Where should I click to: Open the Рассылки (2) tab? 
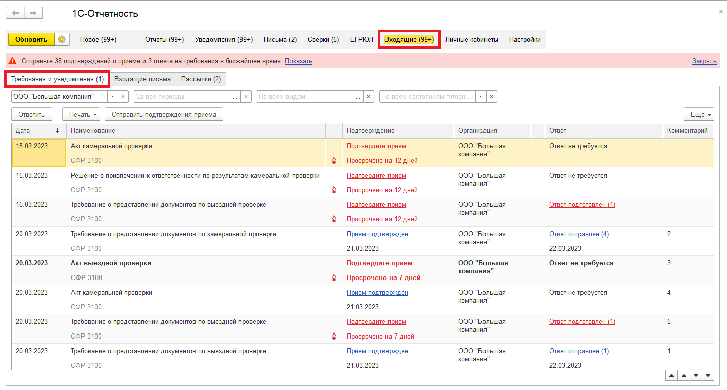coord(201,79)
